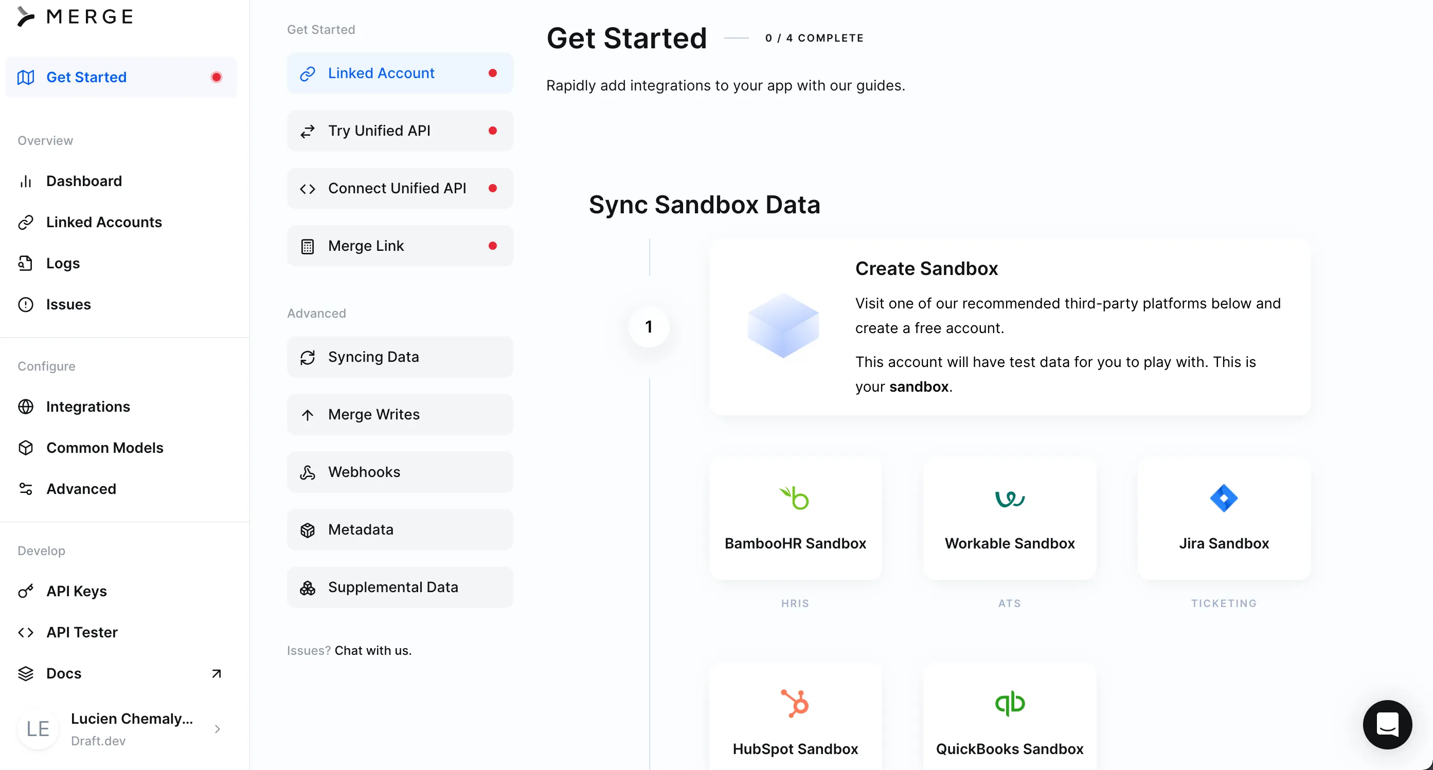Click the red status dot on Try Unified API
1433x770 pixels.
pyautogui.click(x=492, y=131)
